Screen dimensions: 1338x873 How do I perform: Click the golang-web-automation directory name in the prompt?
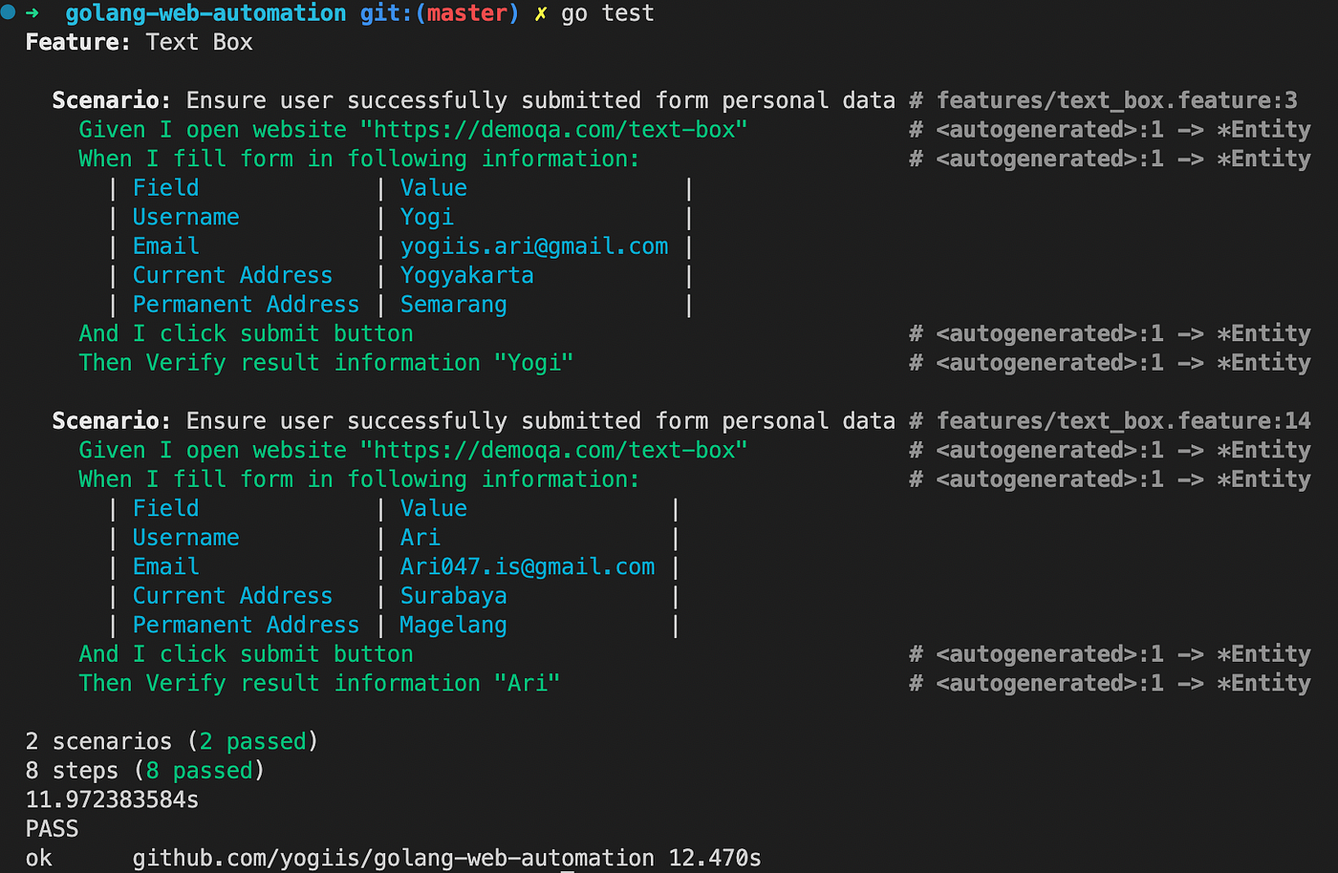pos(205,13)
